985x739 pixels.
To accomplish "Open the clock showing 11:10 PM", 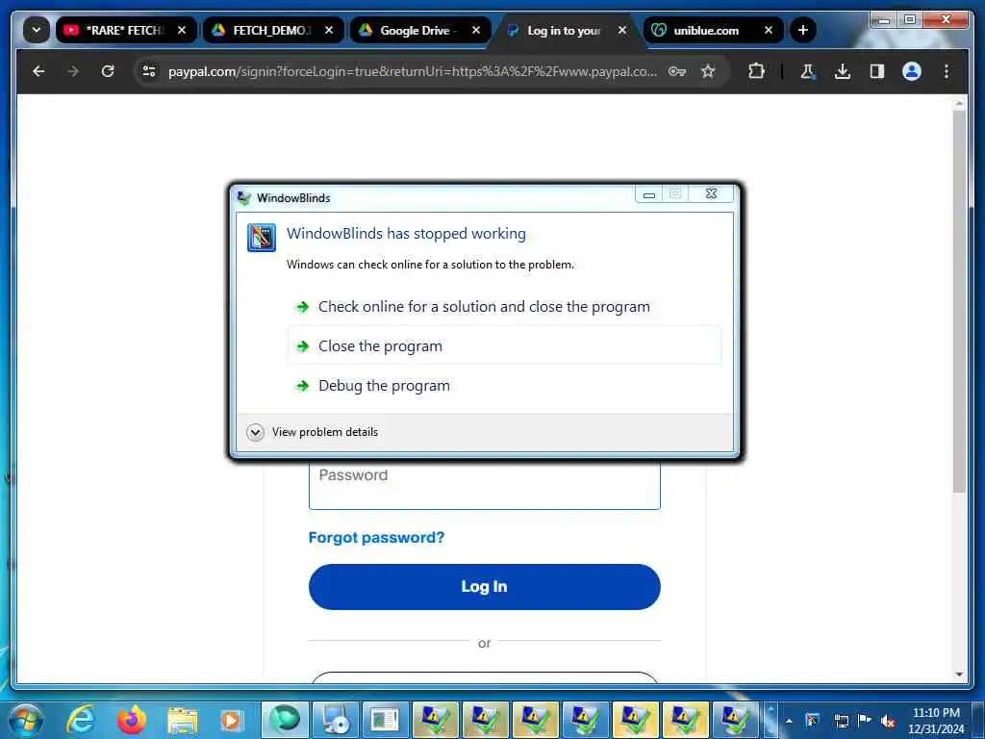I will point(936,721).
